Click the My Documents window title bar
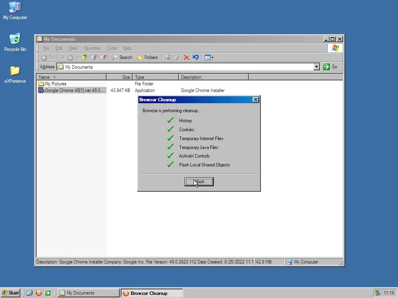Viewport: 398px width, 298px height. tap(179, 39)
